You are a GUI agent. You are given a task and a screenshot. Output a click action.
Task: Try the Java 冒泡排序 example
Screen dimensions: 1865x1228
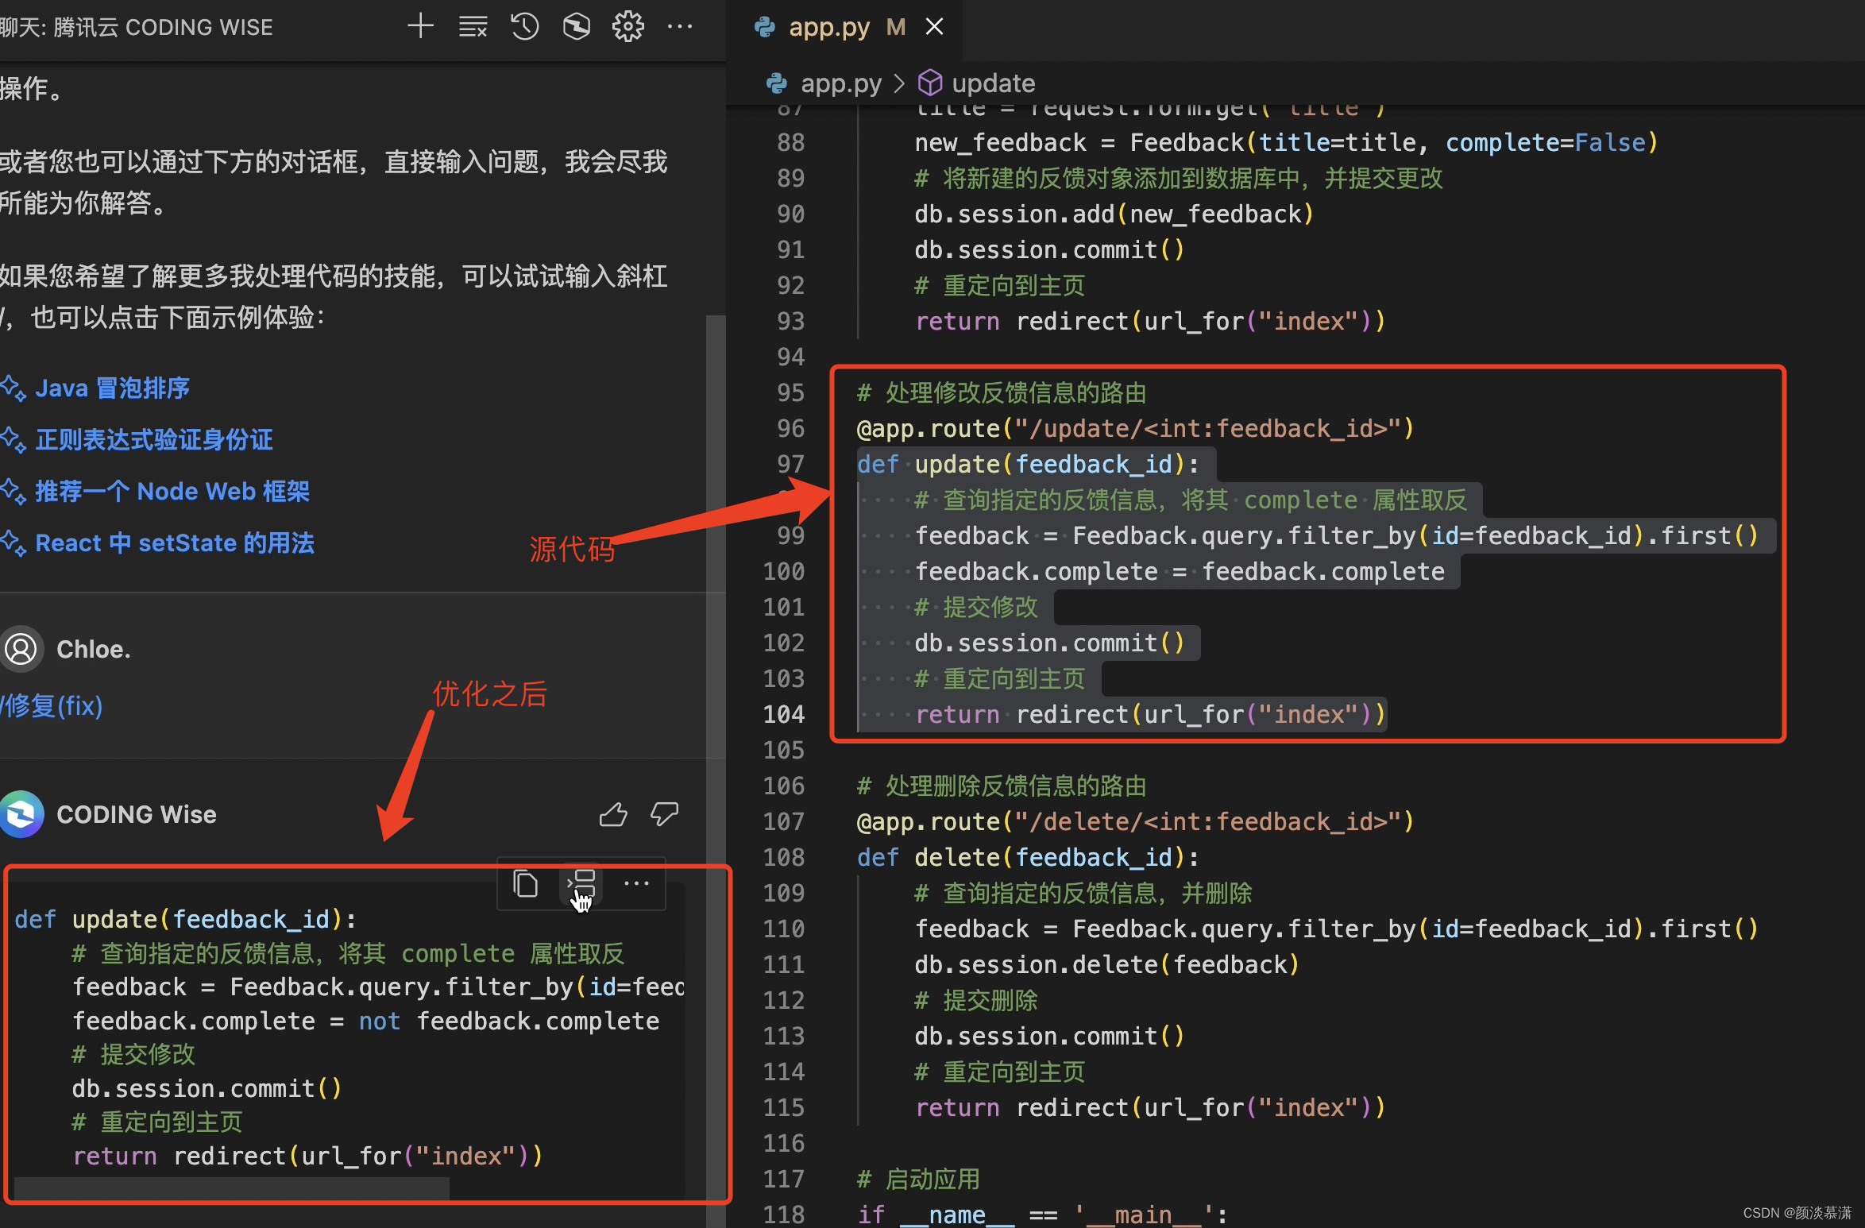coord(112,388)
